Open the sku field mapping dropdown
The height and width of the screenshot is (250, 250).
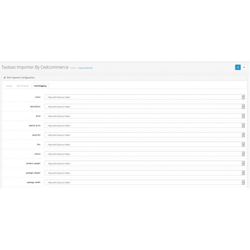(x=144, y=144)
